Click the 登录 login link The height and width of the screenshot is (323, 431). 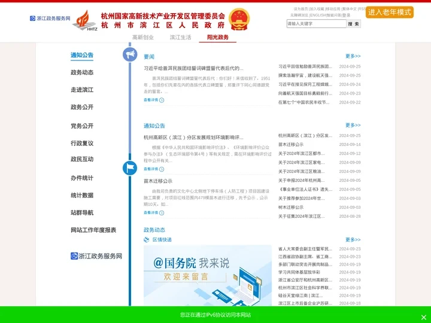click(x=347, y=15)
